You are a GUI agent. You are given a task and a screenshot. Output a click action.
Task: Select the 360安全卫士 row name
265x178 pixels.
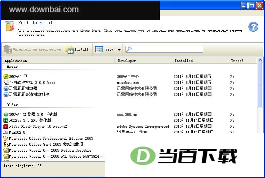[20, 77]
